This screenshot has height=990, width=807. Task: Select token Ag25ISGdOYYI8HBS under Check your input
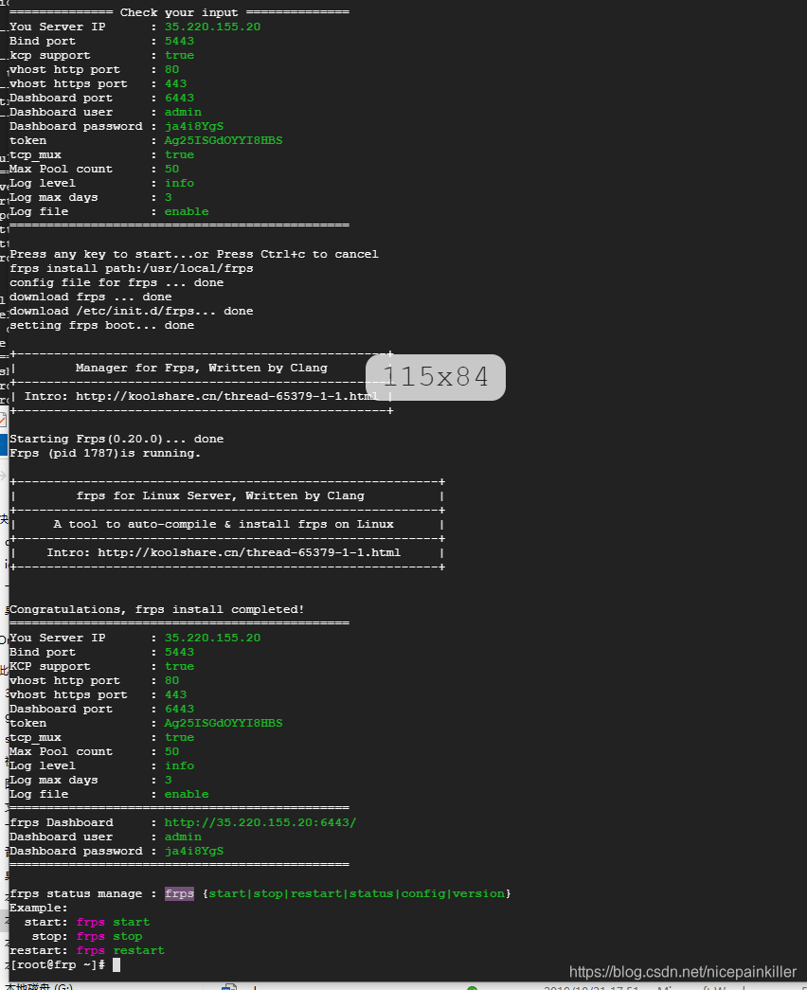[224, 140]
